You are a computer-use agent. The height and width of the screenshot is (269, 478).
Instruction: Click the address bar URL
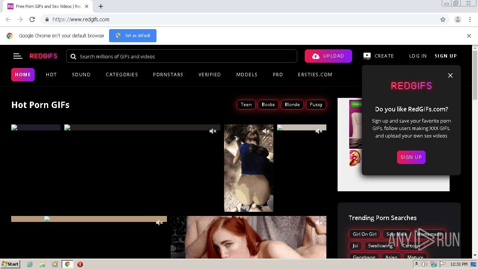click(x=81, y=19)
